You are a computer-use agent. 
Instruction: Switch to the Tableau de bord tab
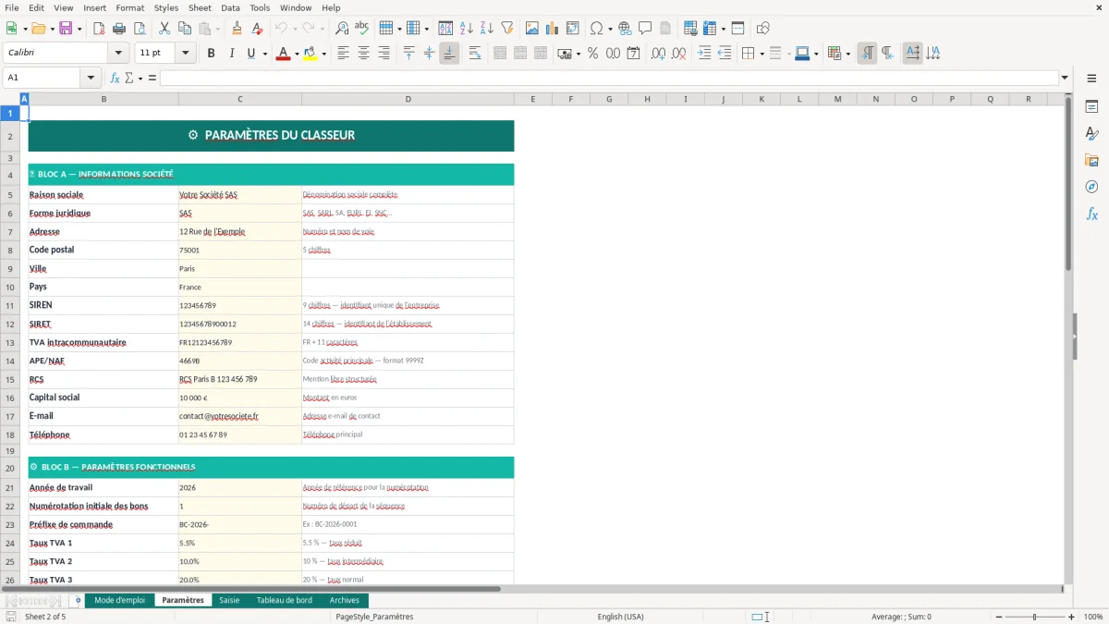284,600
